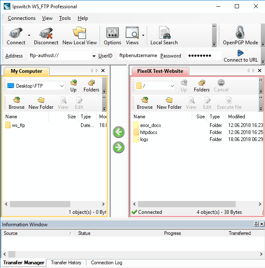Open the Address field dropdown
This screenshot has width=265, height=268.
(94, 56)
